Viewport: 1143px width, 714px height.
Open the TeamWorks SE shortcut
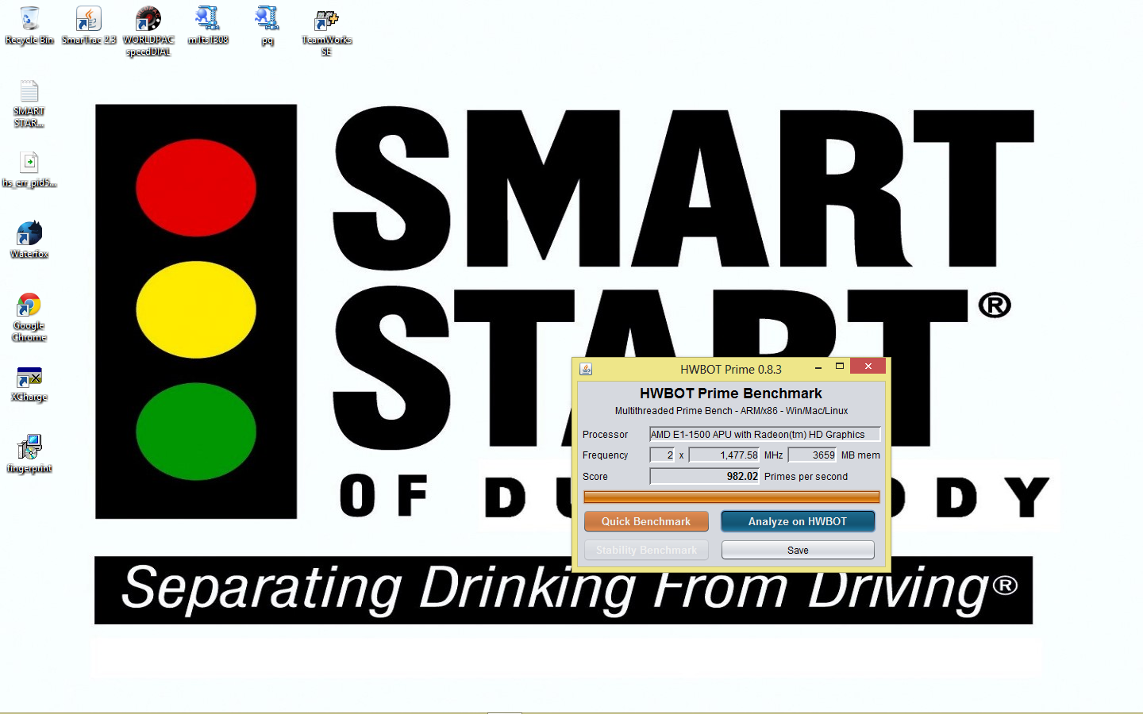coord(326,32)
